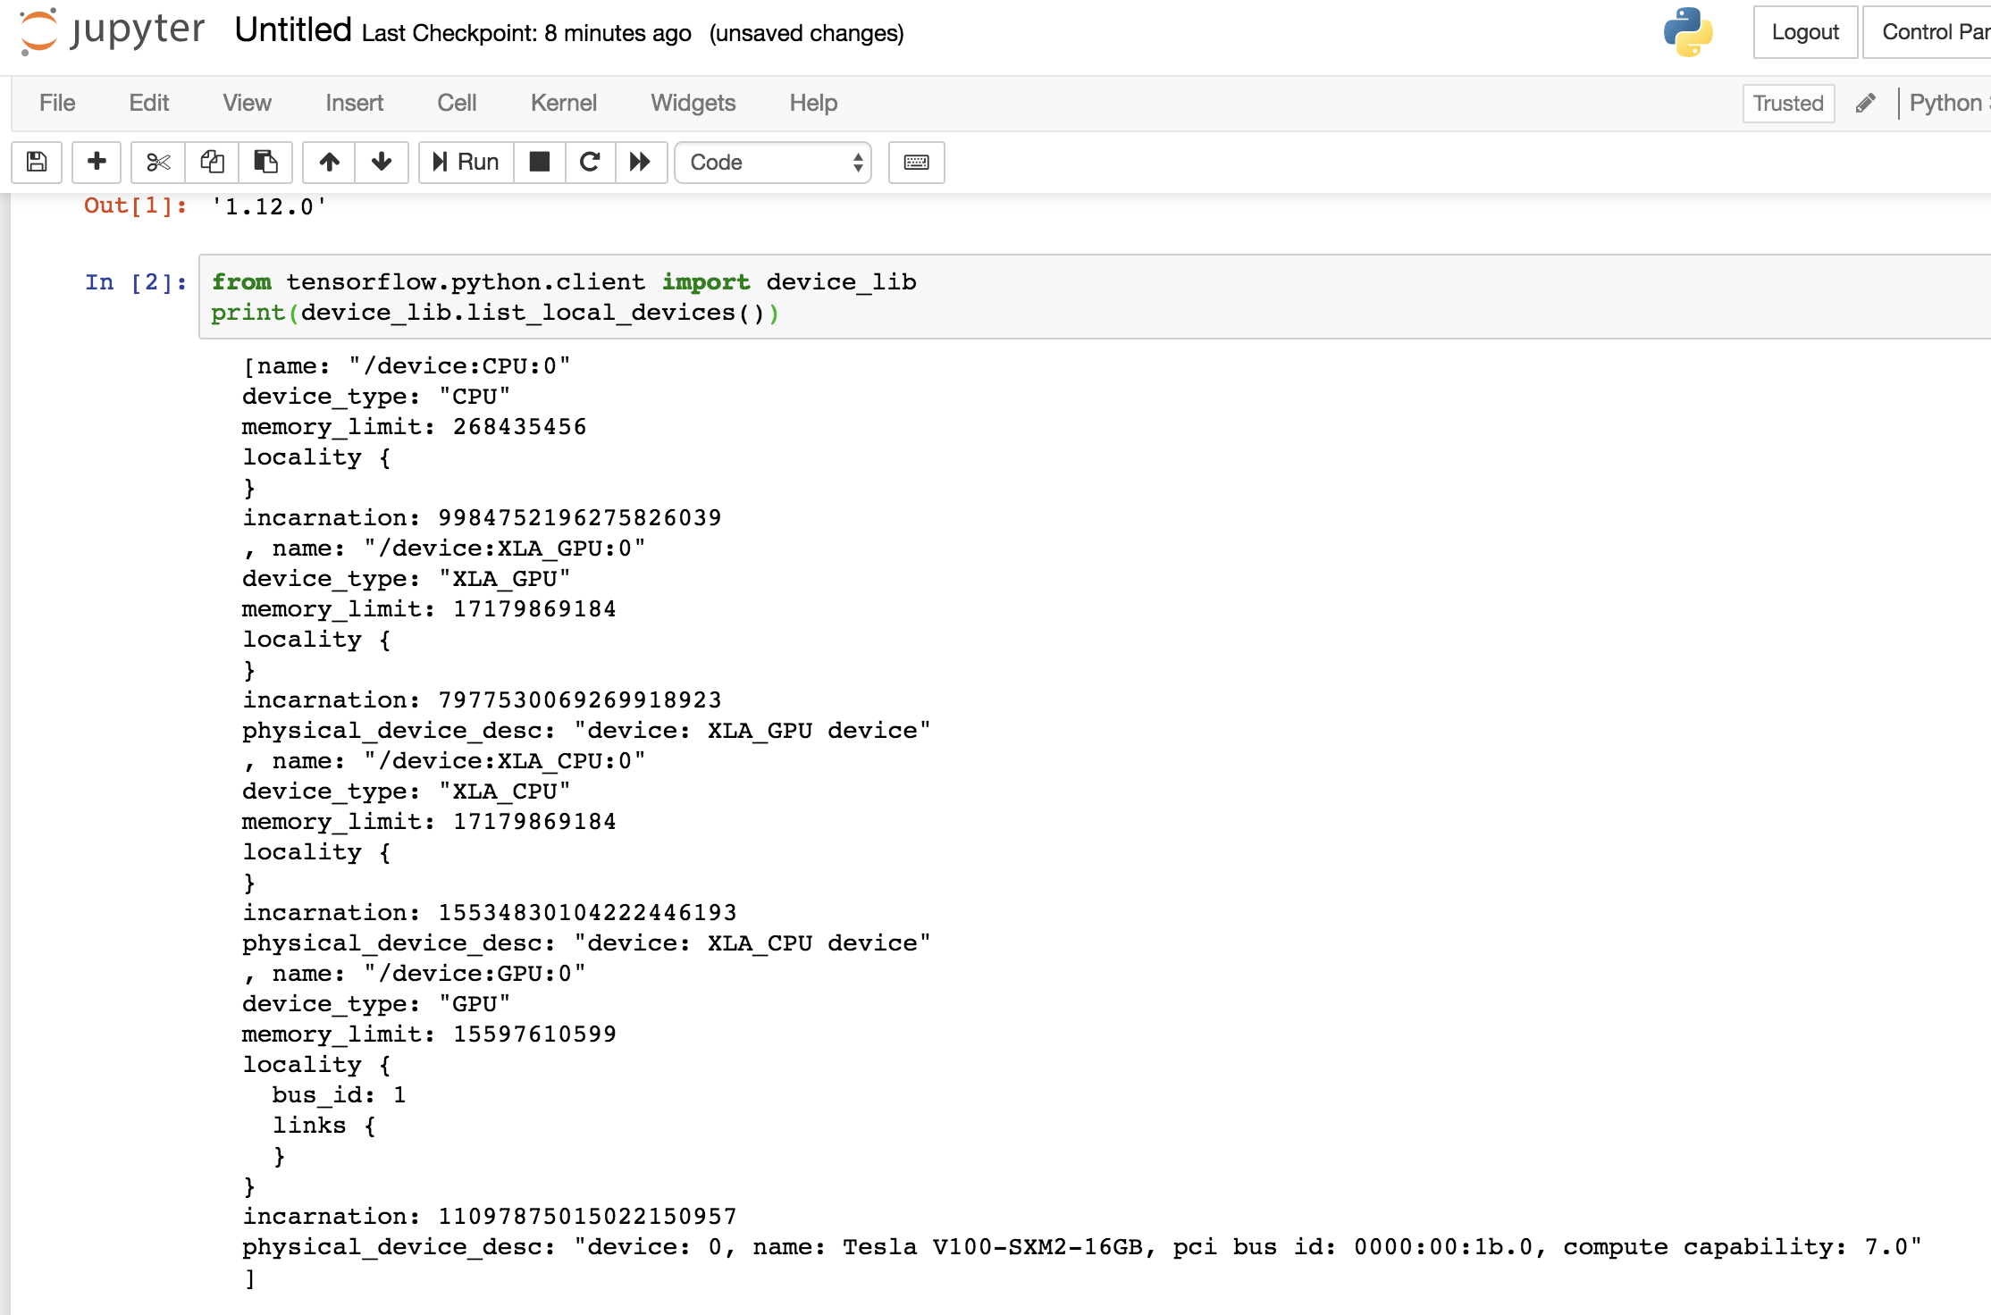Run the selected cell
Screen dimensions: 1991x1315
pos(466,162)
